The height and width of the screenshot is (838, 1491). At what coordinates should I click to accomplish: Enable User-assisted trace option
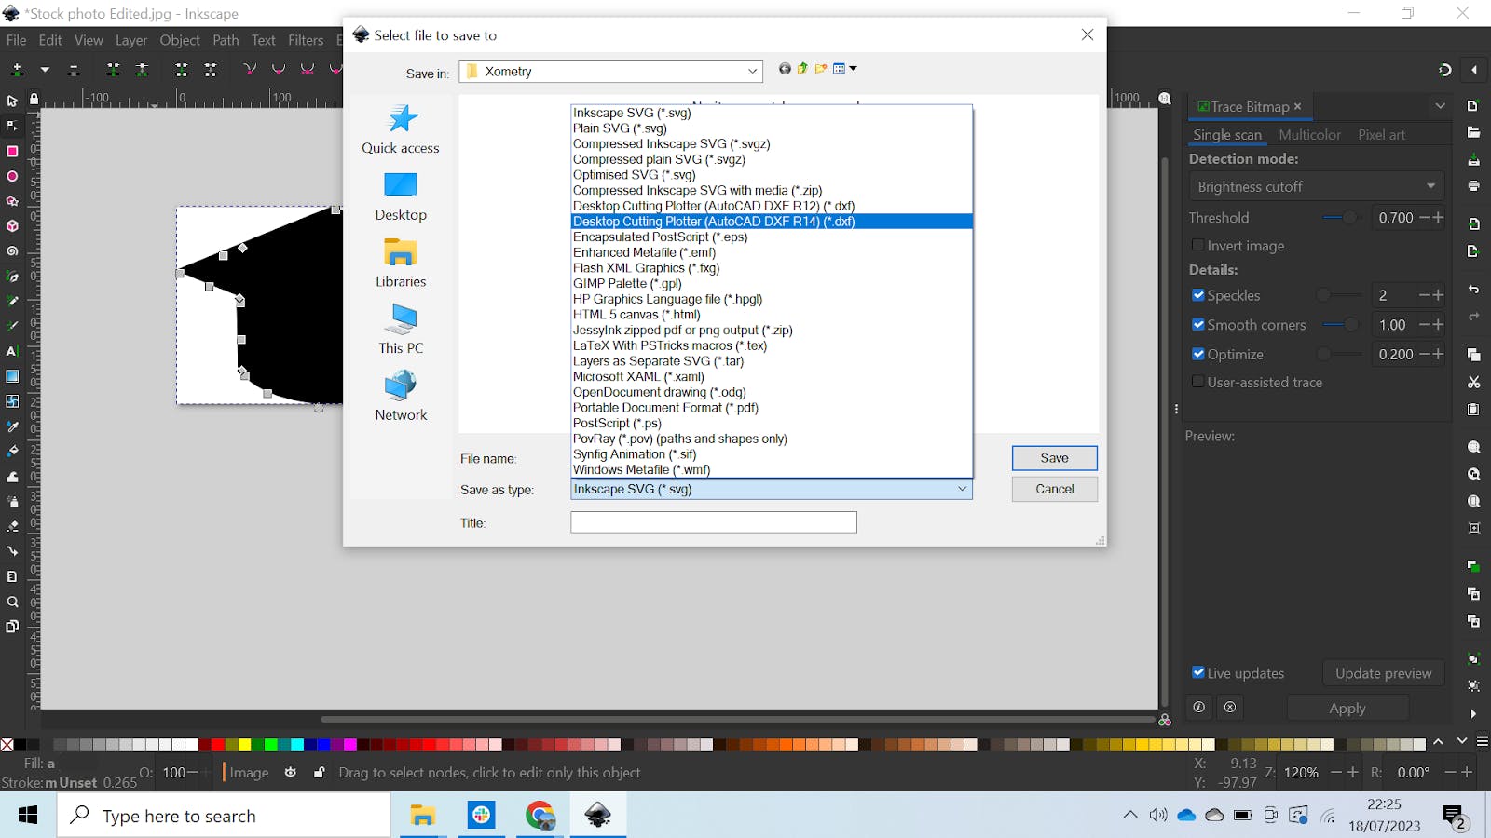tap(1197, 382)
